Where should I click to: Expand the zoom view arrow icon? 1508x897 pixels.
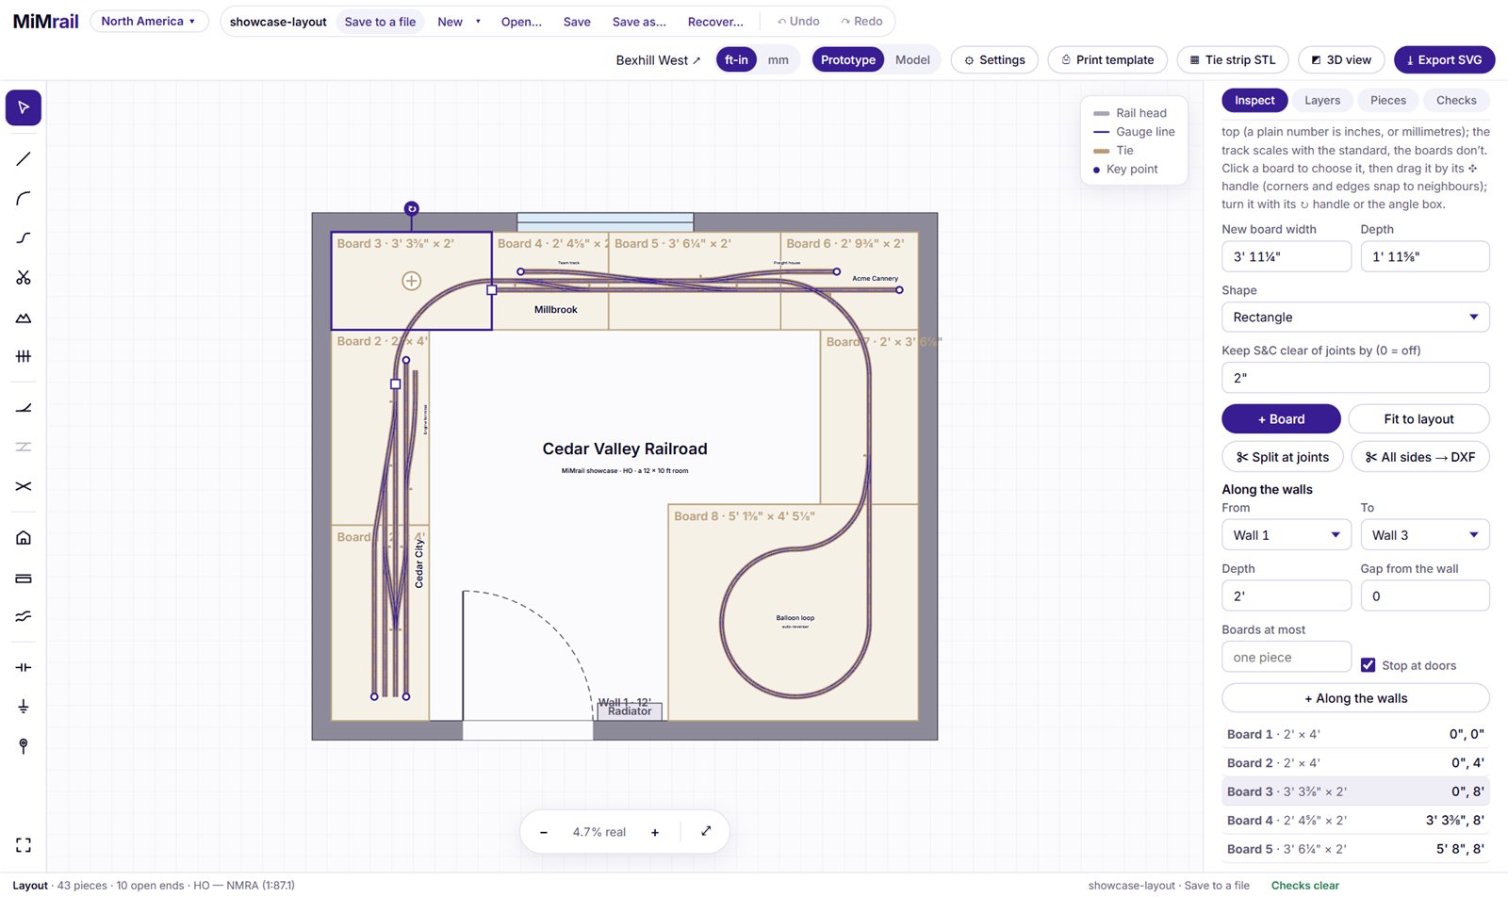point(706,831)
